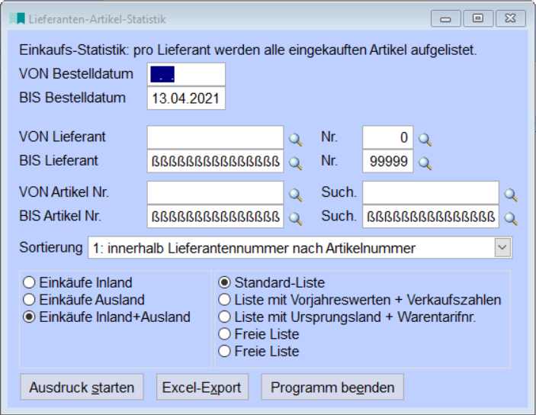536x415 pixels.
Task: Click into the VON Artikel Nr. text field
Action: [215, 194]
